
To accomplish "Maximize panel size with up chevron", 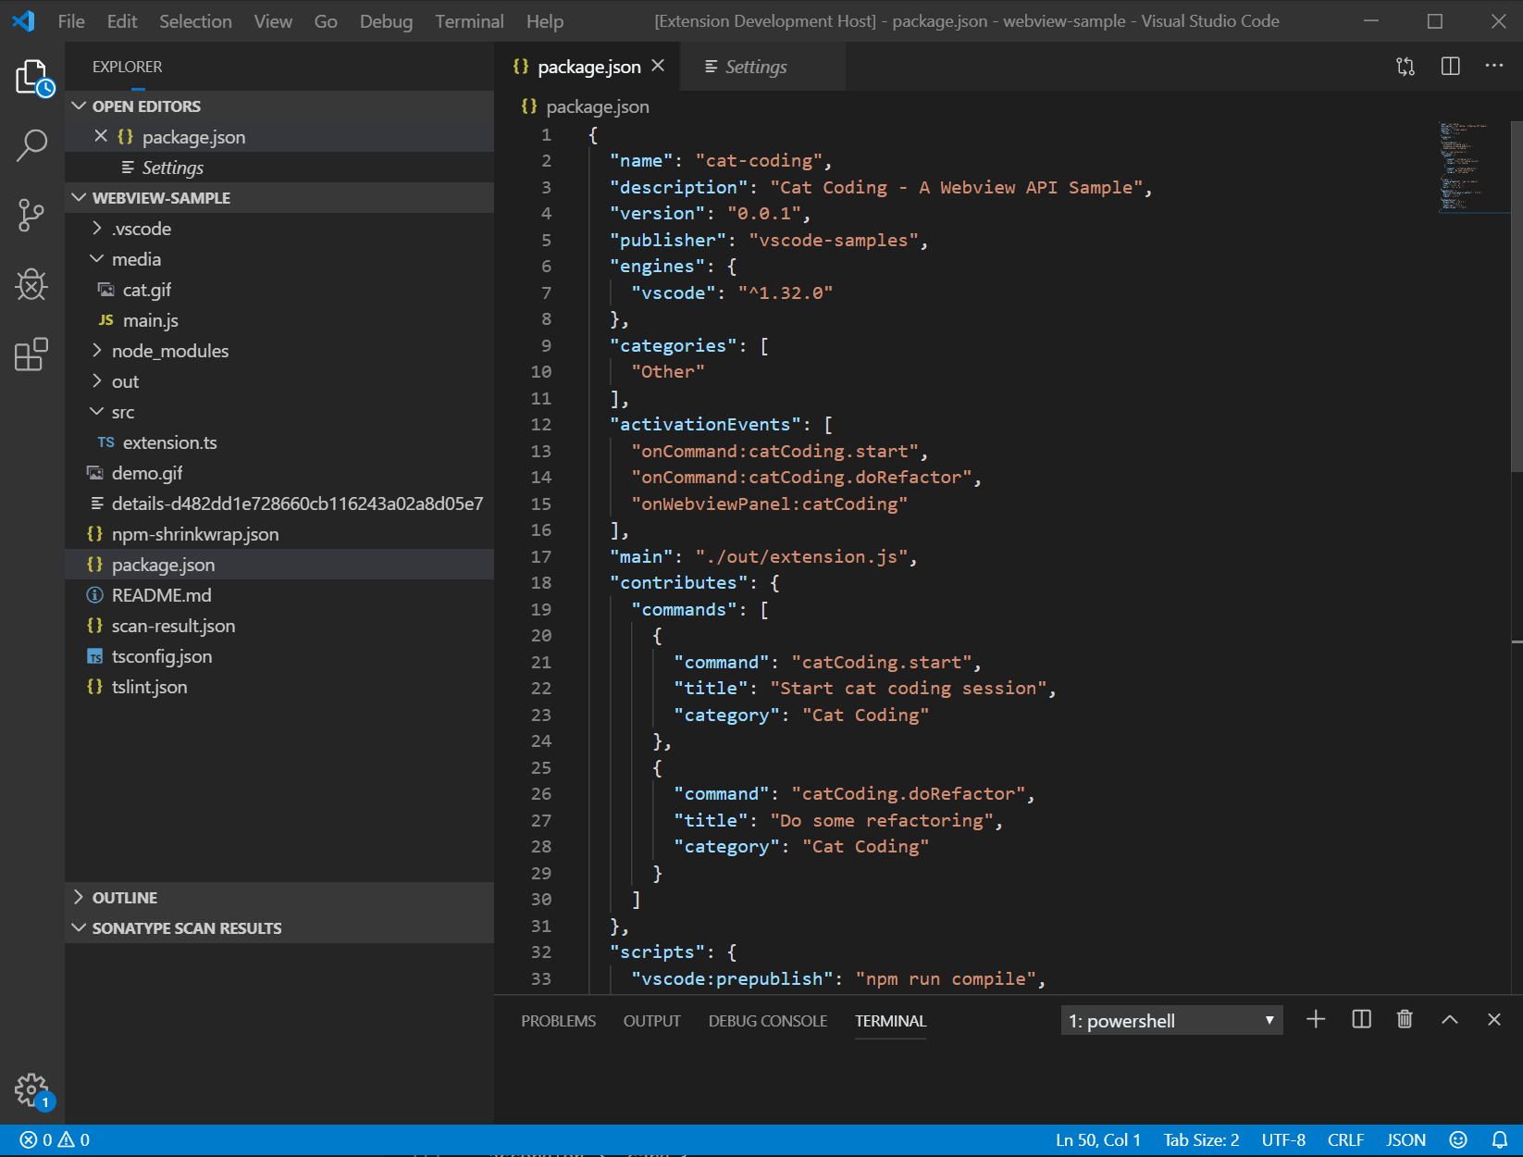I will pos(1450,1020).
